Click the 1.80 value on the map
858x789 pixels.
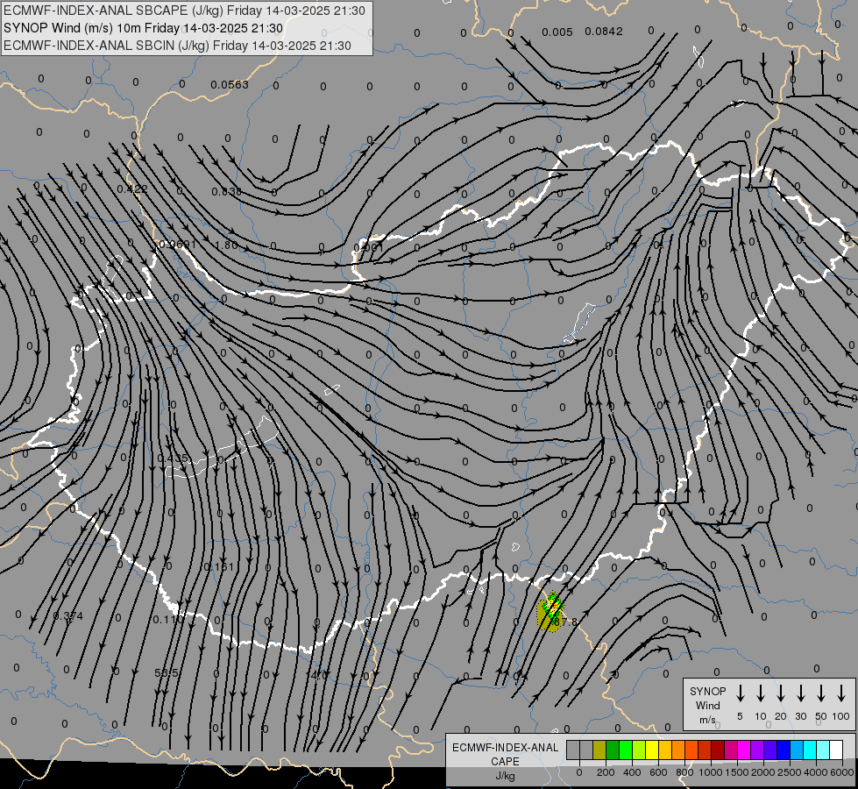tap(227, 245)
